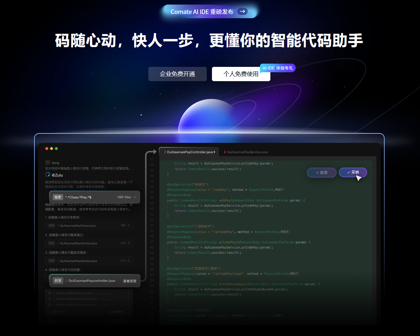Screen dimensions: 420x336
Task: Click DuXiaomanPaycontroller.java file name in highlighted card
Action: [92, 281]
